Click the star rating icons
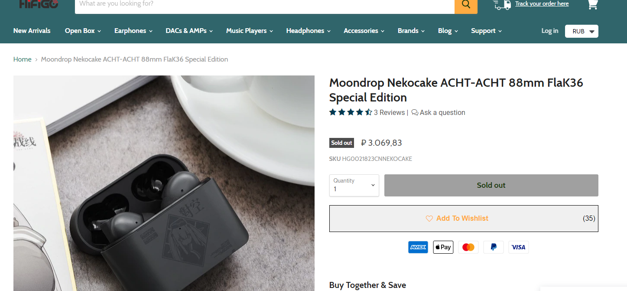Image resolution: width=627 pixels, height=291 pixels. coord(351,112)
